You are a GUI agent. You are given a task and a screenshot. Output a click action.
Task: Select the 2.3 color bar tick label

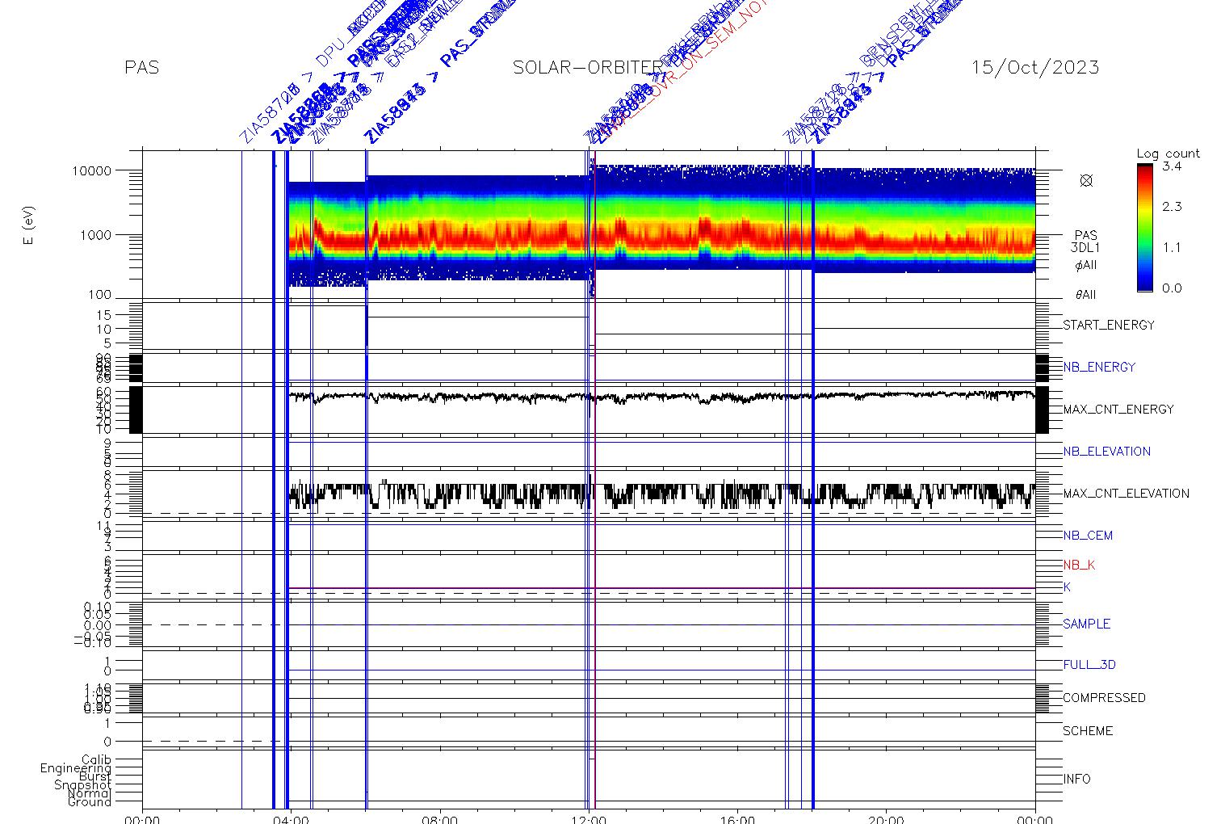[x=1172, y=207]
